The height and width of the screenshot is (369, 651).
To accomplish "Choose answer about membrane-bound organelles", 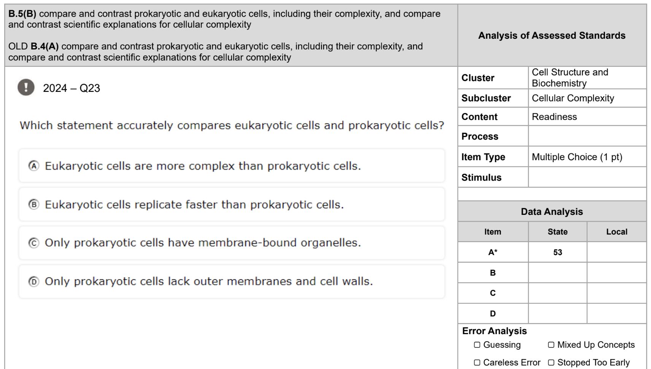I will click(x=232, y=243).
